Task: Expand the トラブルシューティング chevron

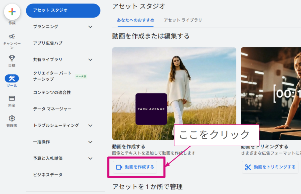Action: (x=90, y=125)
